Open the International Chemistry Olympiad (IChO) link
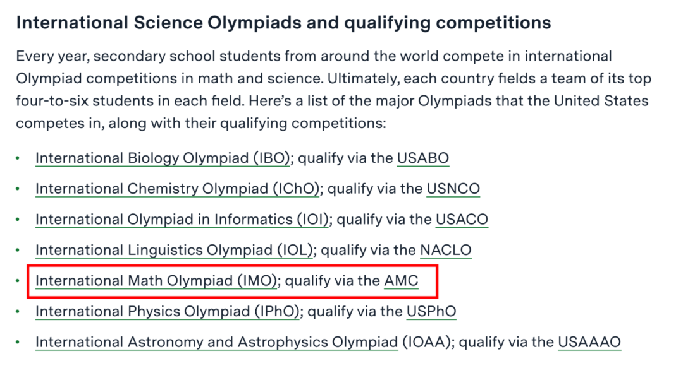683x373 pixels. point(177,189)
